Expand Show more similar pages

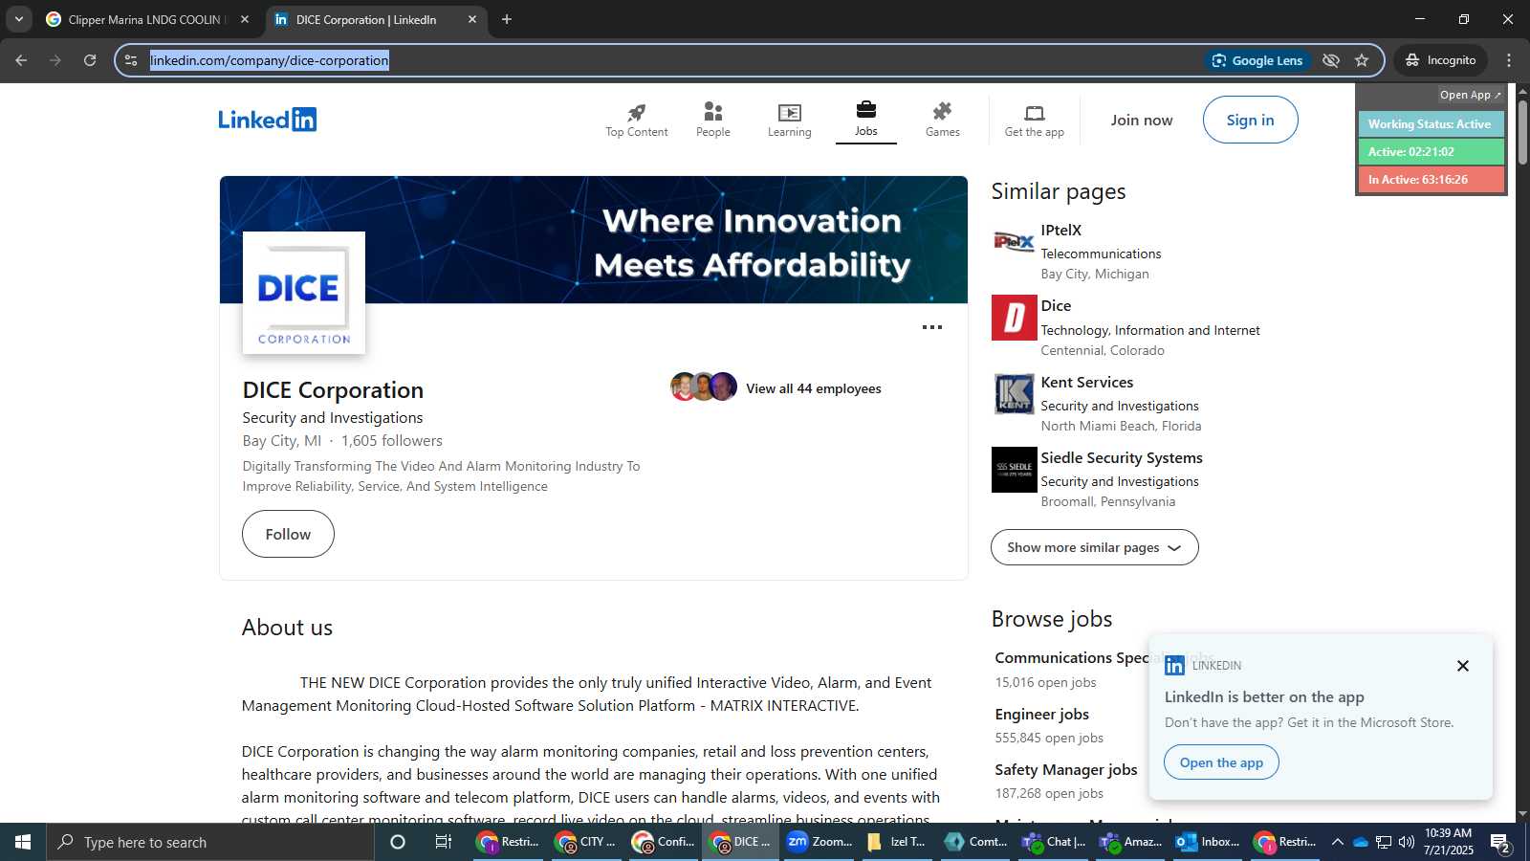[1095, 547]
